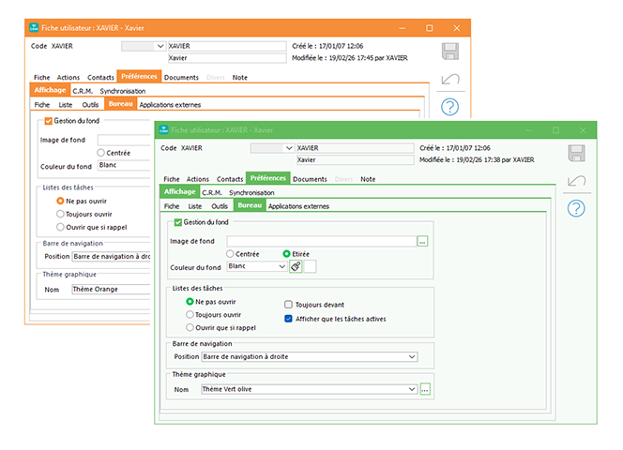
Task: Switch to C.R.M. tab in green window
Action: 212,192
